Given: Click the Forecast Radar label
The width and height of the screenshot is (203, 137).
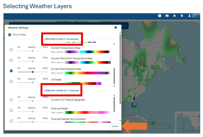Looking at the screenshot, I should (x=60, y=108).
